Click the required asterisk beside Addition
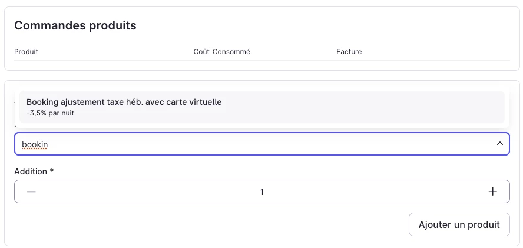 (52, 171)
